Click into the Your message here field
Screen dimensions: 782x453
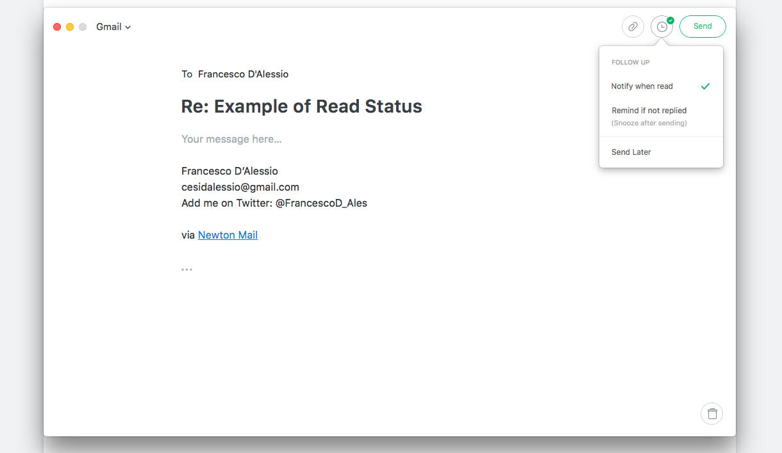coord(231,139)
